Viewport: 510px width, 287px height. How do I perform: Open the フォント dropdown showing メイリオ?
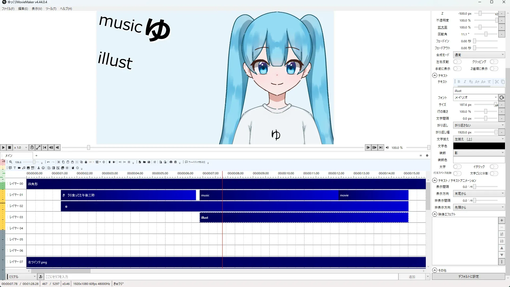coord(475,98)
